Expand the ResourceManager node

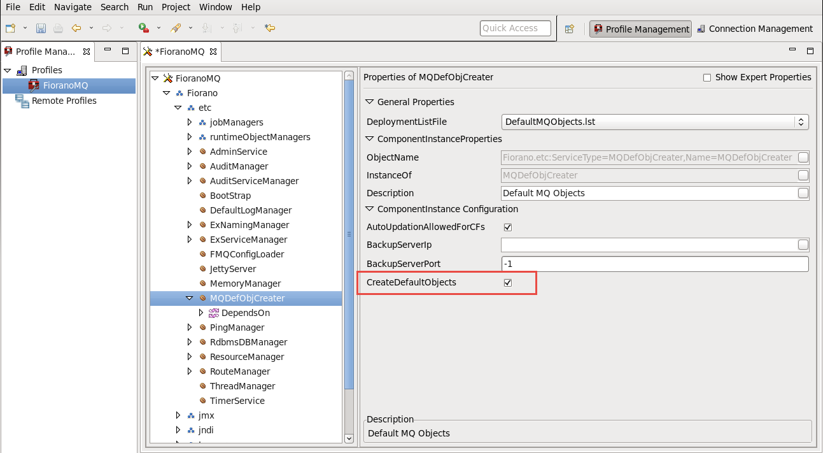(x=190, y=357)
